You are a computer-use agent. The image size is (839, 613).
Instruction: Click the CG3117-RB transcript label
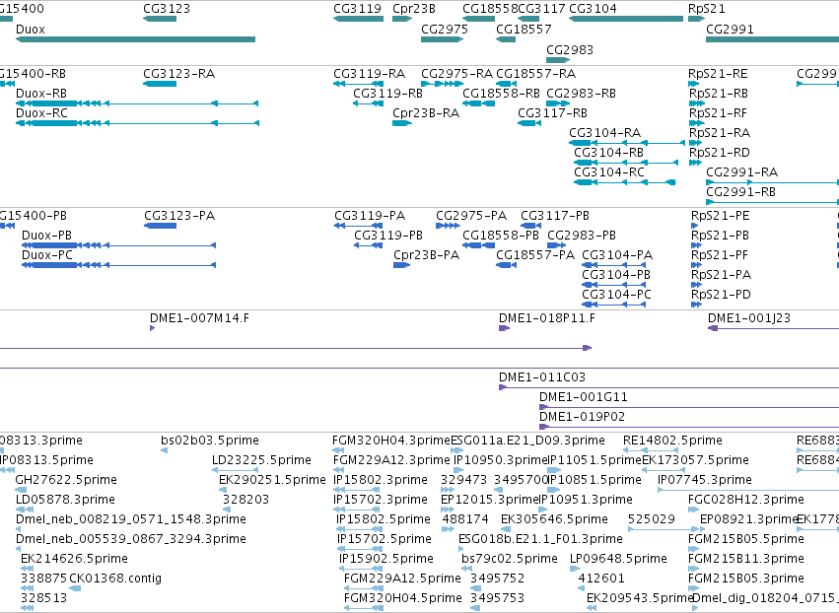coord(552,113)
